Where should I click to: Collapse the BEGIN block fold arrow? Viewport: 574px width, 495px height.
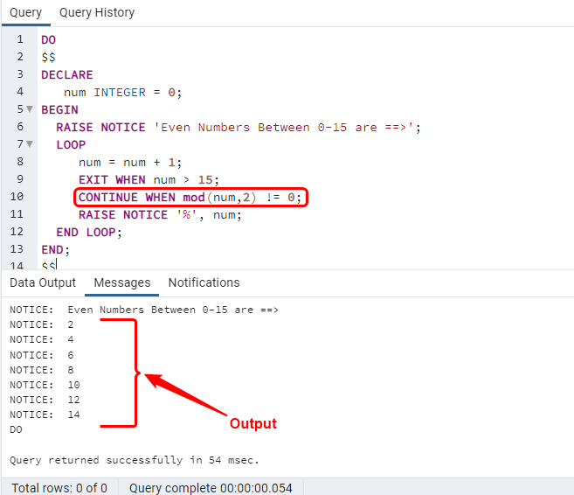(x=30, y=109)
